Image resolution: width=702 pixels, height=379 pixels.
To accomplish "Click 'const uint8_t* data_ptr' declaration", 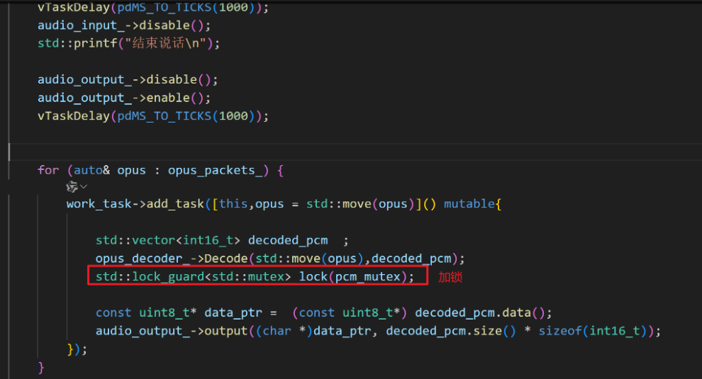I will [x=179, y=313].
